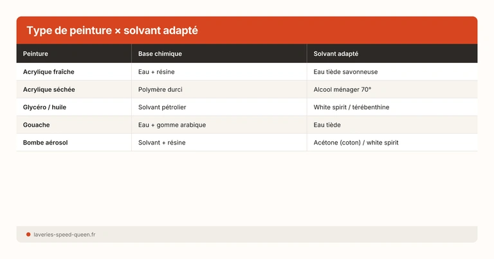Click the 'Acrylique séchée' row label
The width and height of the screenshot is (494, 259).
[x=49, y=89]
